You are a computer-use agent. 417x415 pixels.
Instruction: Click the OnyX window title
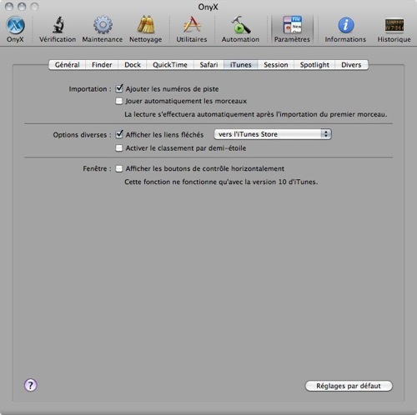tap(208, 7)
